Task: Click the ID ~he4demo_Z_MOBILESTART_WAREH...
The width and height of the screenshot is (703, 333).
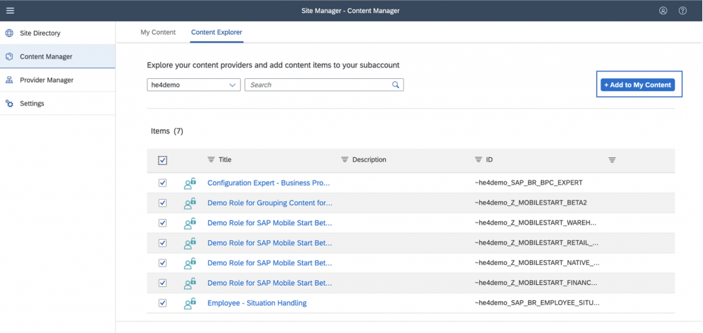Action: click(x=537, y=222)
